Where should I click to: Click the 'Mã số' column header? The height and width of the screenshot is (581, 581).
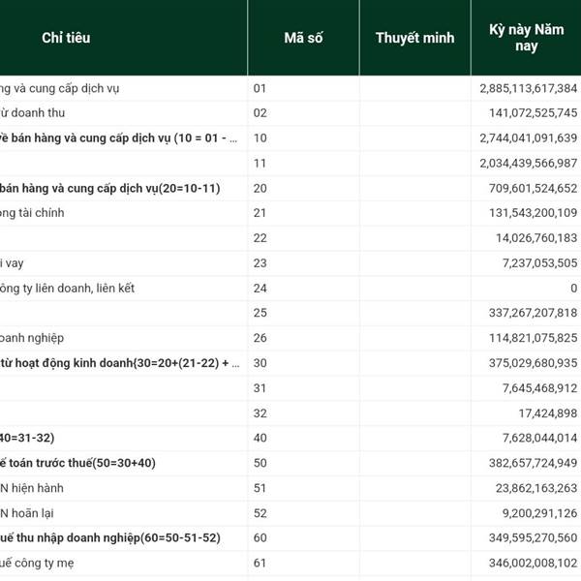pyautogui.click(x=303, y=38)
